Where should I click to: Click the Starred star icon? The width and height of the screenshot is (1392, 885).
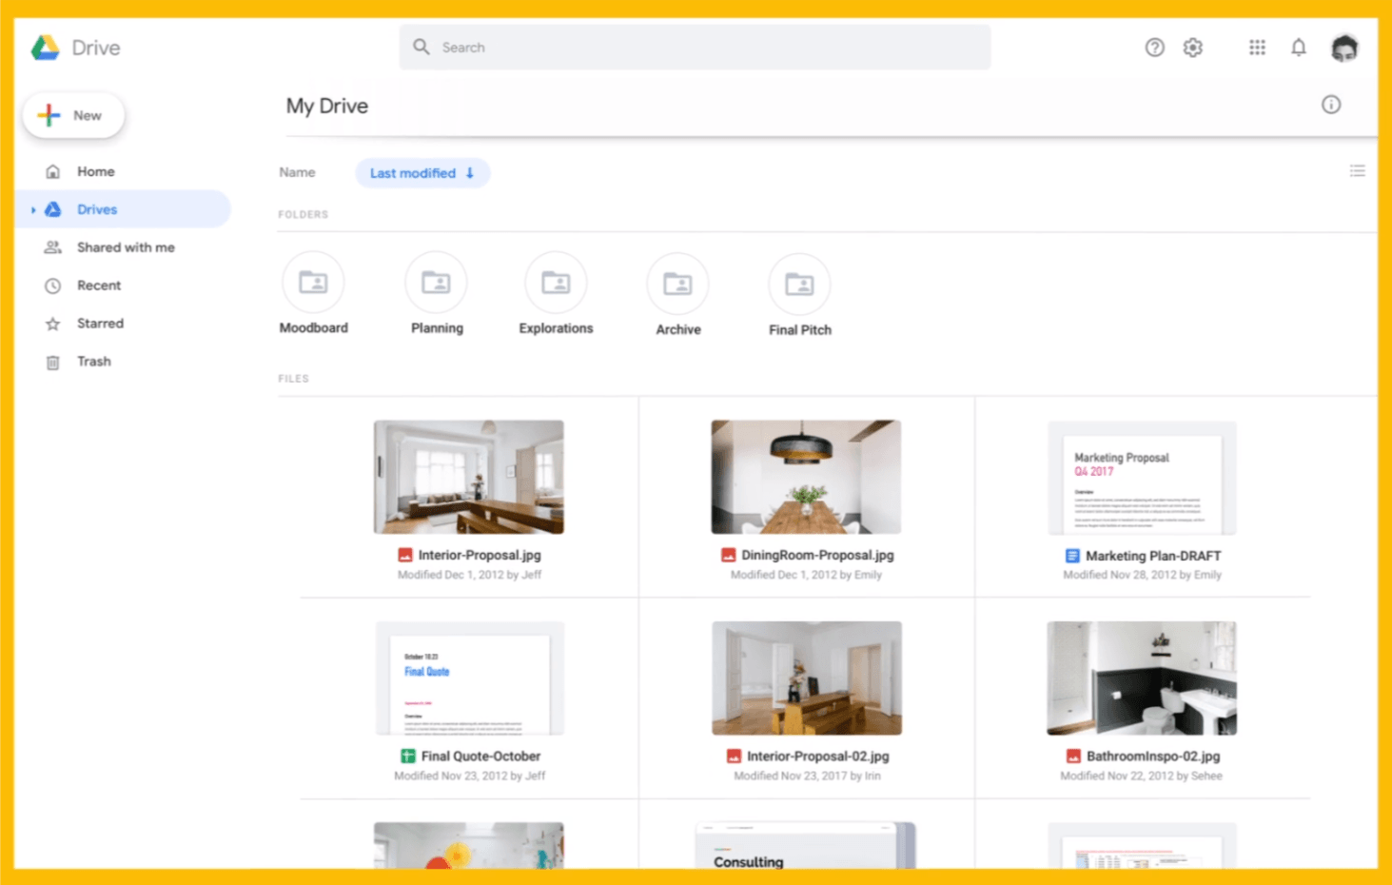point(53,324)
